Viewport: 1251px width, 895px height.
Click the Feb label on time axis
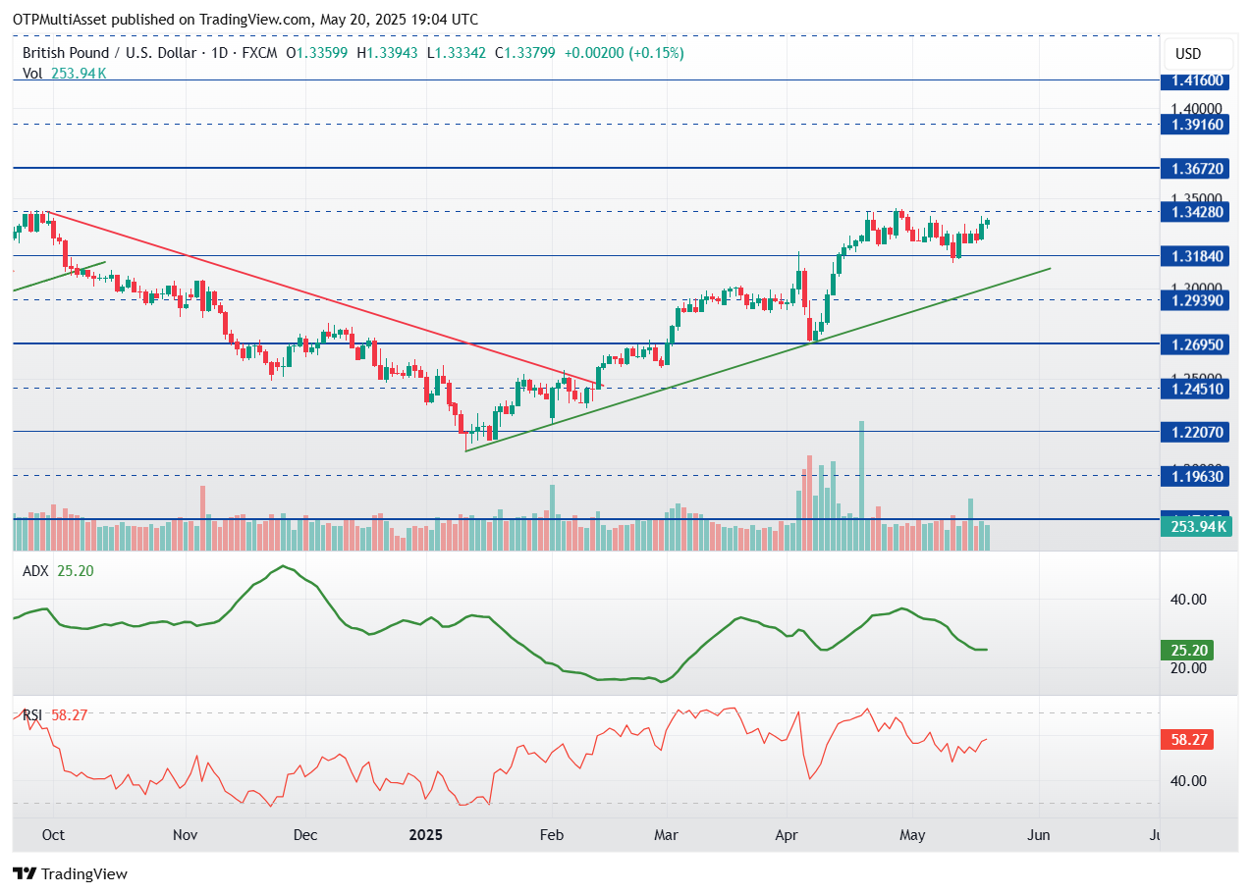tap(552, 835)
